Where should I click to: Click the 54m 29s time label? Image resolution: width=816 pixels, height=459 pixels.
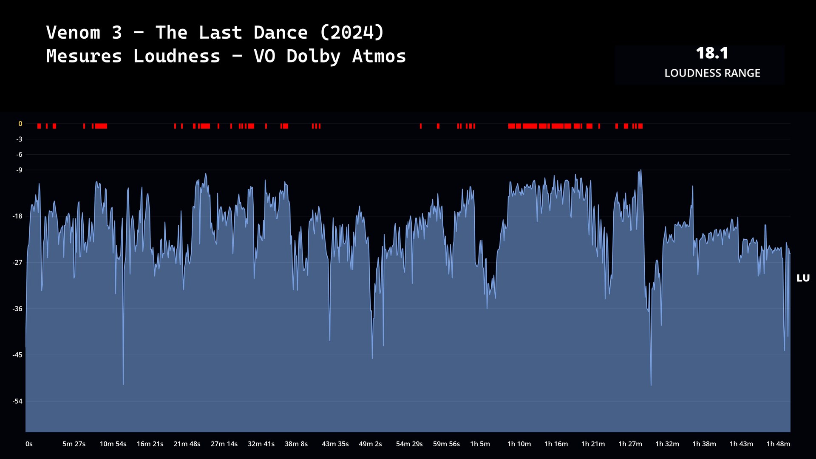tap(409, 444)
